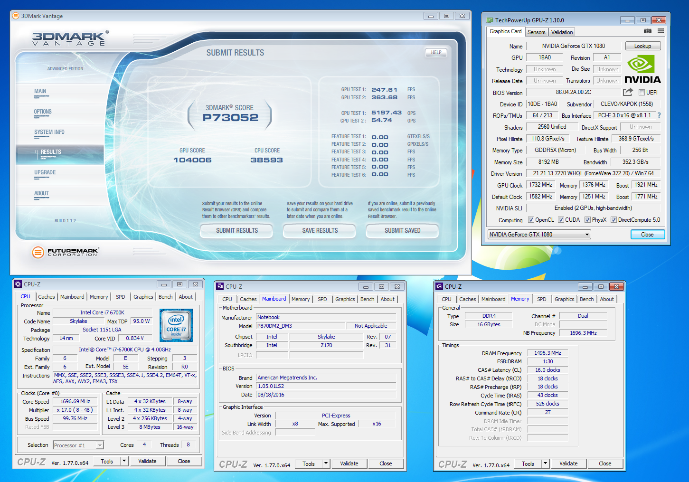Image resolution: width=689 pixels, height=482 pixels.
Task: Click the SUBMIT RESULTS button
Action: (236, 231)
